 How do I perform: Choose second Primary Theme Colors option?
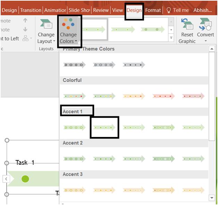pyautogui.click(x=104, y=65)
